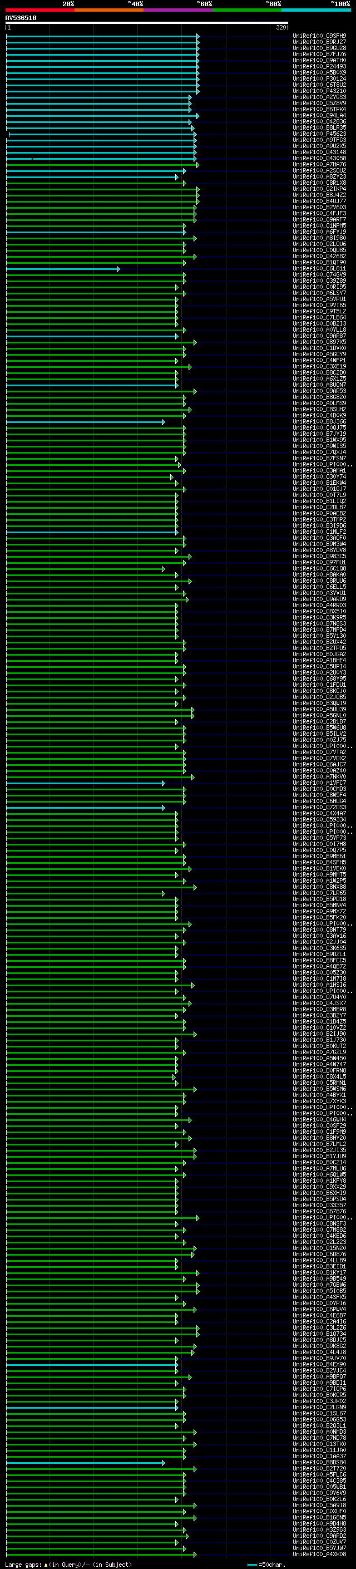Select the UniRef100_Q9AR53 label
Viewport: 356px width, 1569px height.
[319, 391]
